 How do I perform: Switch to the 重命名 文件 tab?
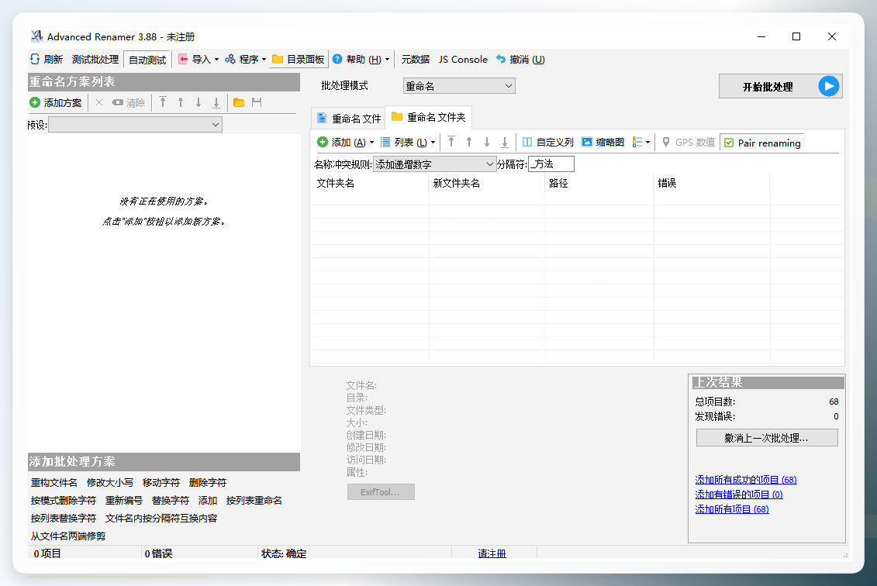pos(348,119)
